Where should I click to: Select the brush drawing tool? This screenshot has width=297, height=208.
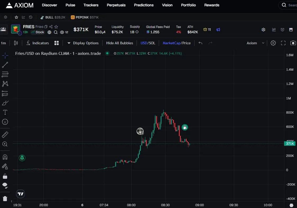click(x=5, y=103)
